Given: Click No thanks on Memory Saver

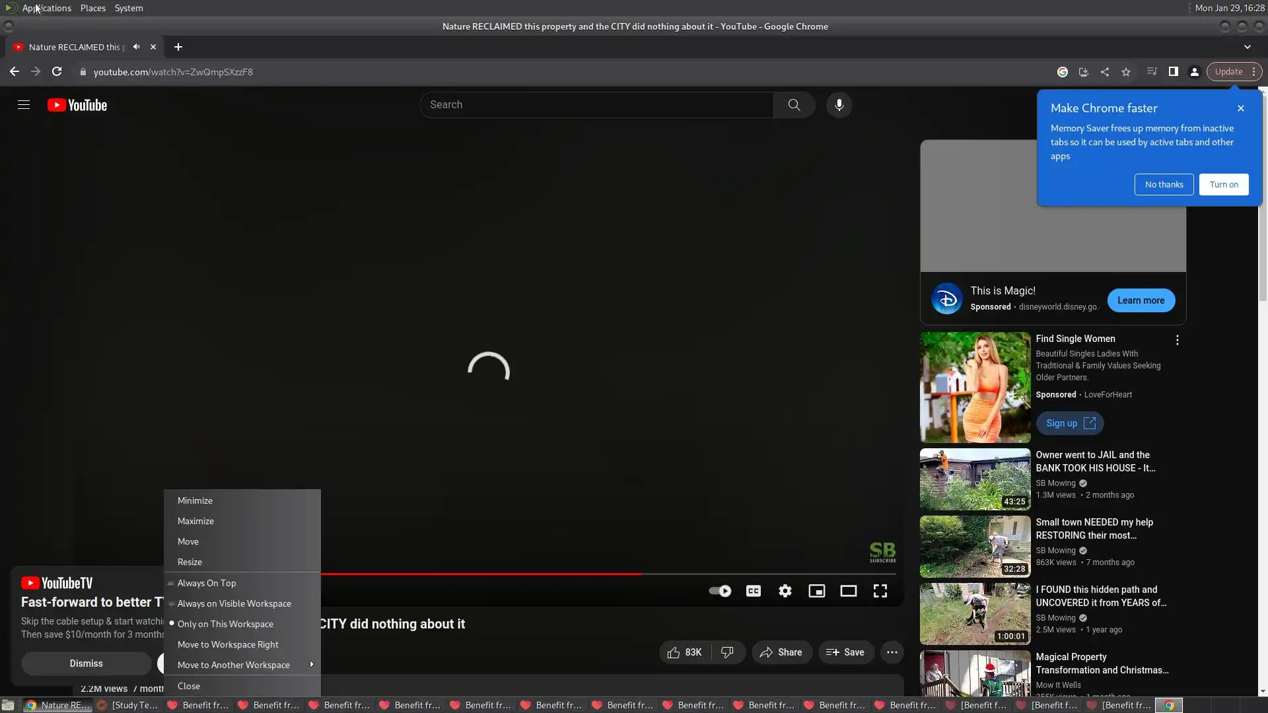Looking at the screenshot, I should 1164,184.
